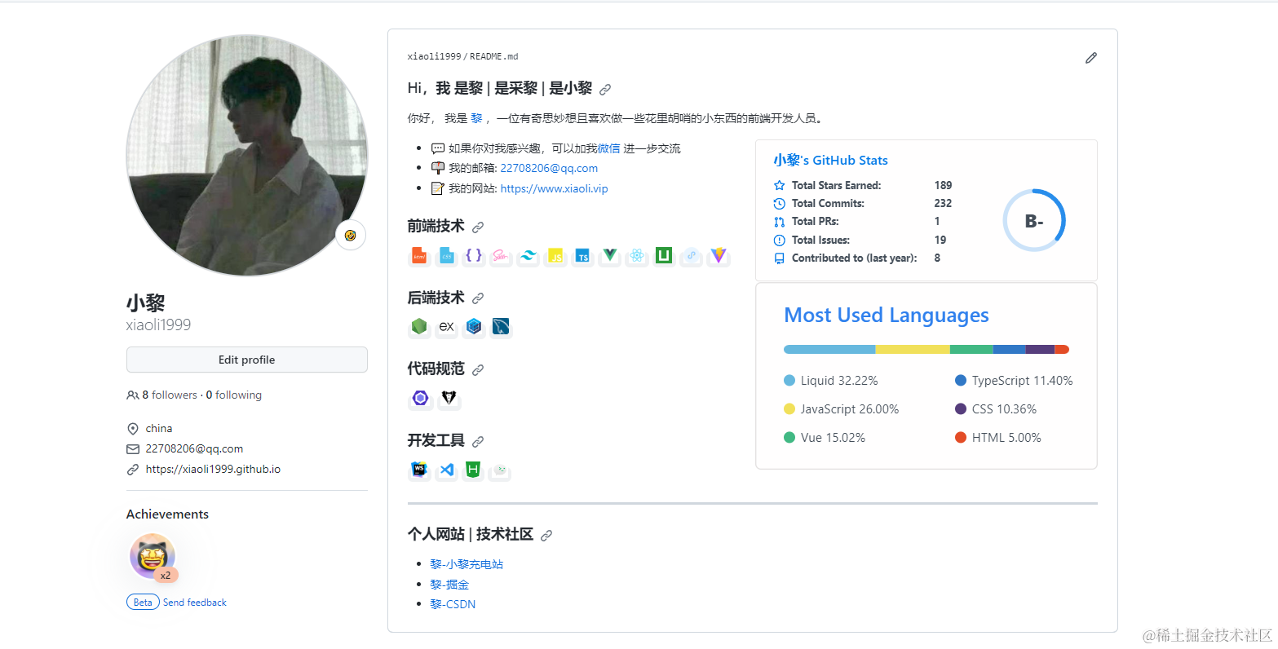Click the Beta label
The width and height of the screenshot is (1278, 649).
click(x=143, y=603)
